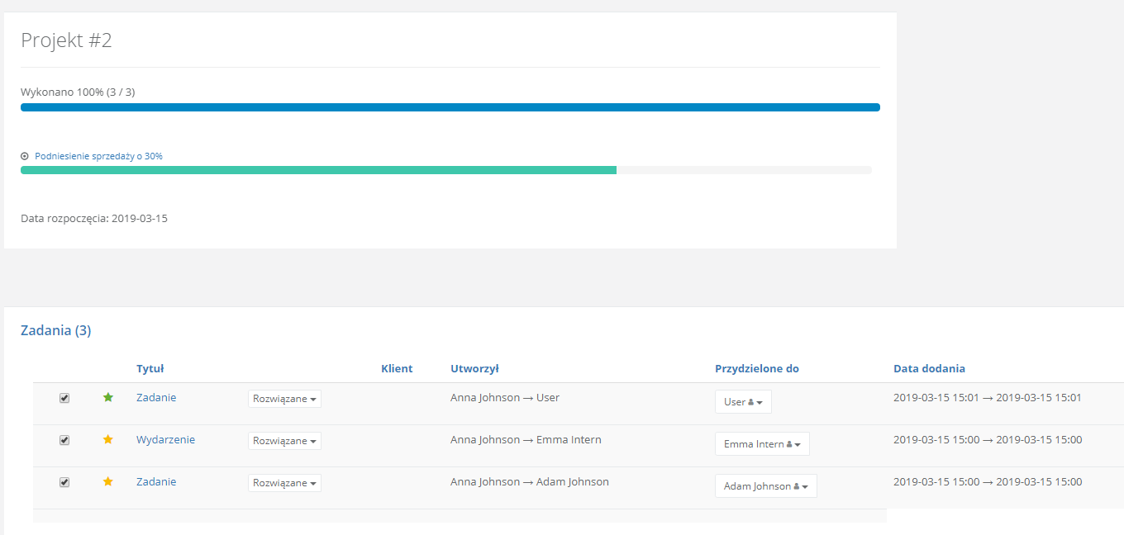Screen dimensions: 1124x535
Task: Click the target icon before Podniesienie sprzedaży
Action: (x=25, y=156)
